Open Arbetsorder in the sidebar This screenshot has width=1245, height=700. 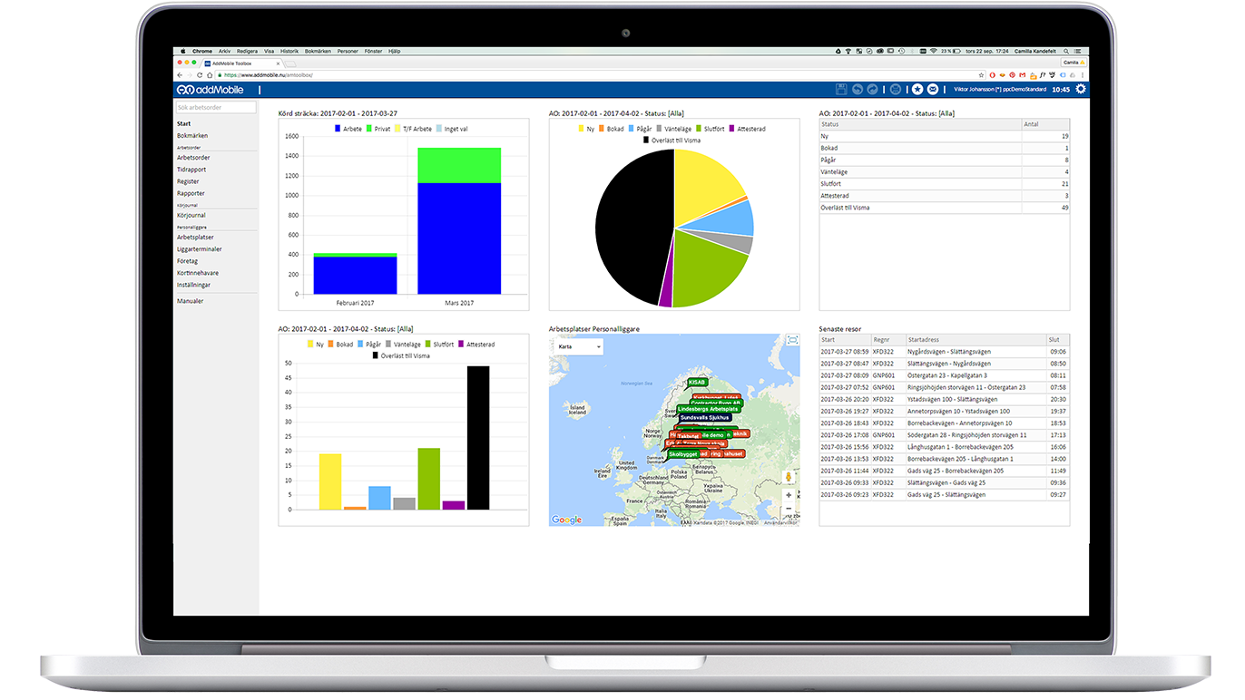(193, 158)
